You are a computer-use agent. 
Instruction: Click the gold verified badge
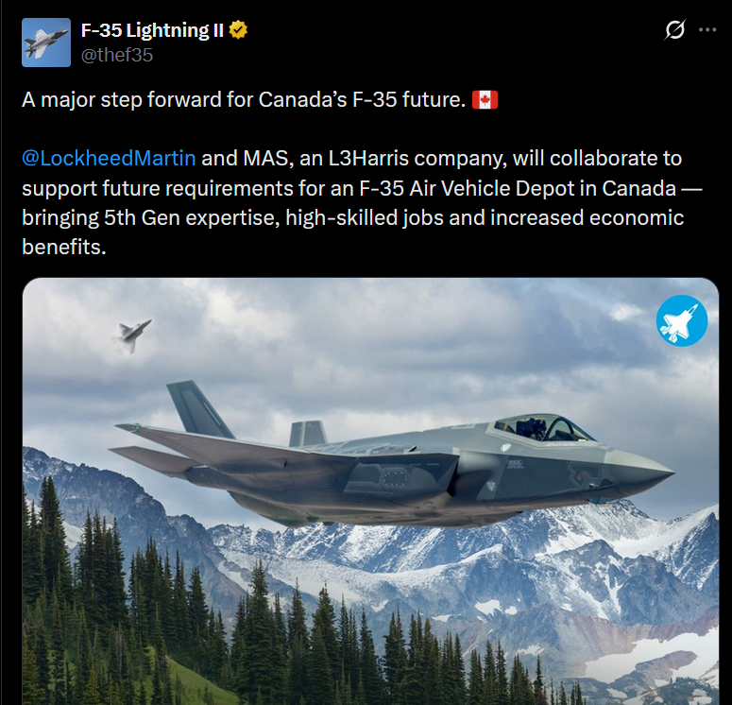[x=238, y=30]
